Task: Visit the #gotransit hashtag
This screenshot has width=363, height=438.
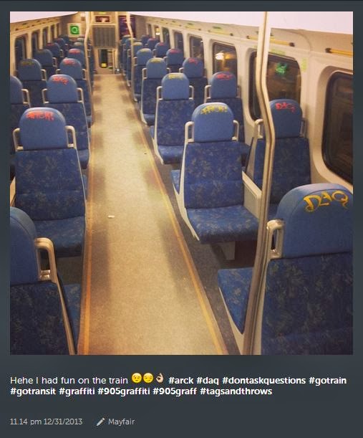Action: tap(33, 391)
